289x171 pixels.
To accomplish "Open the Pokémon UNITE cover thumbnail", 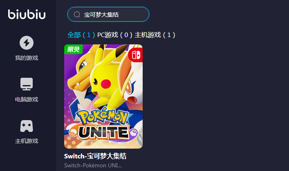I will click(103, 96).
